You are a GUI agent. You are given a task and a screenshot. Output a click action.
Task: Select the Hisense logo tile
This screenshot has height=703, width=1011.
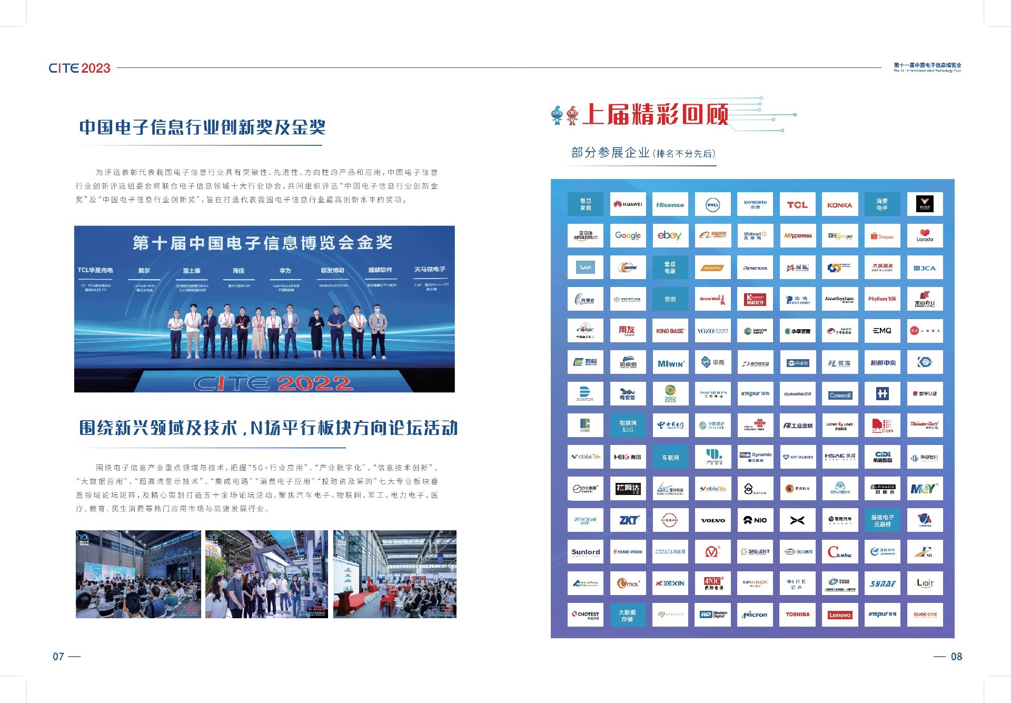tap(670, 204)
